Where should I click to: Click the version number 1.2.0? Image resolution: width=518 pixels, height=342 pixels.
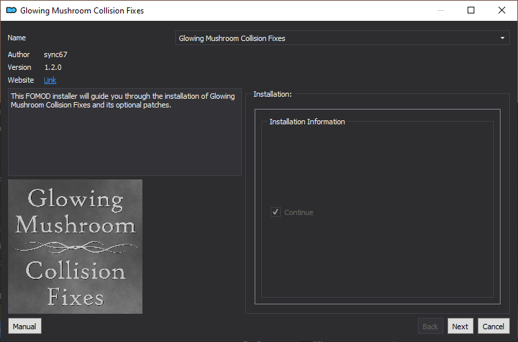[53, 67]
